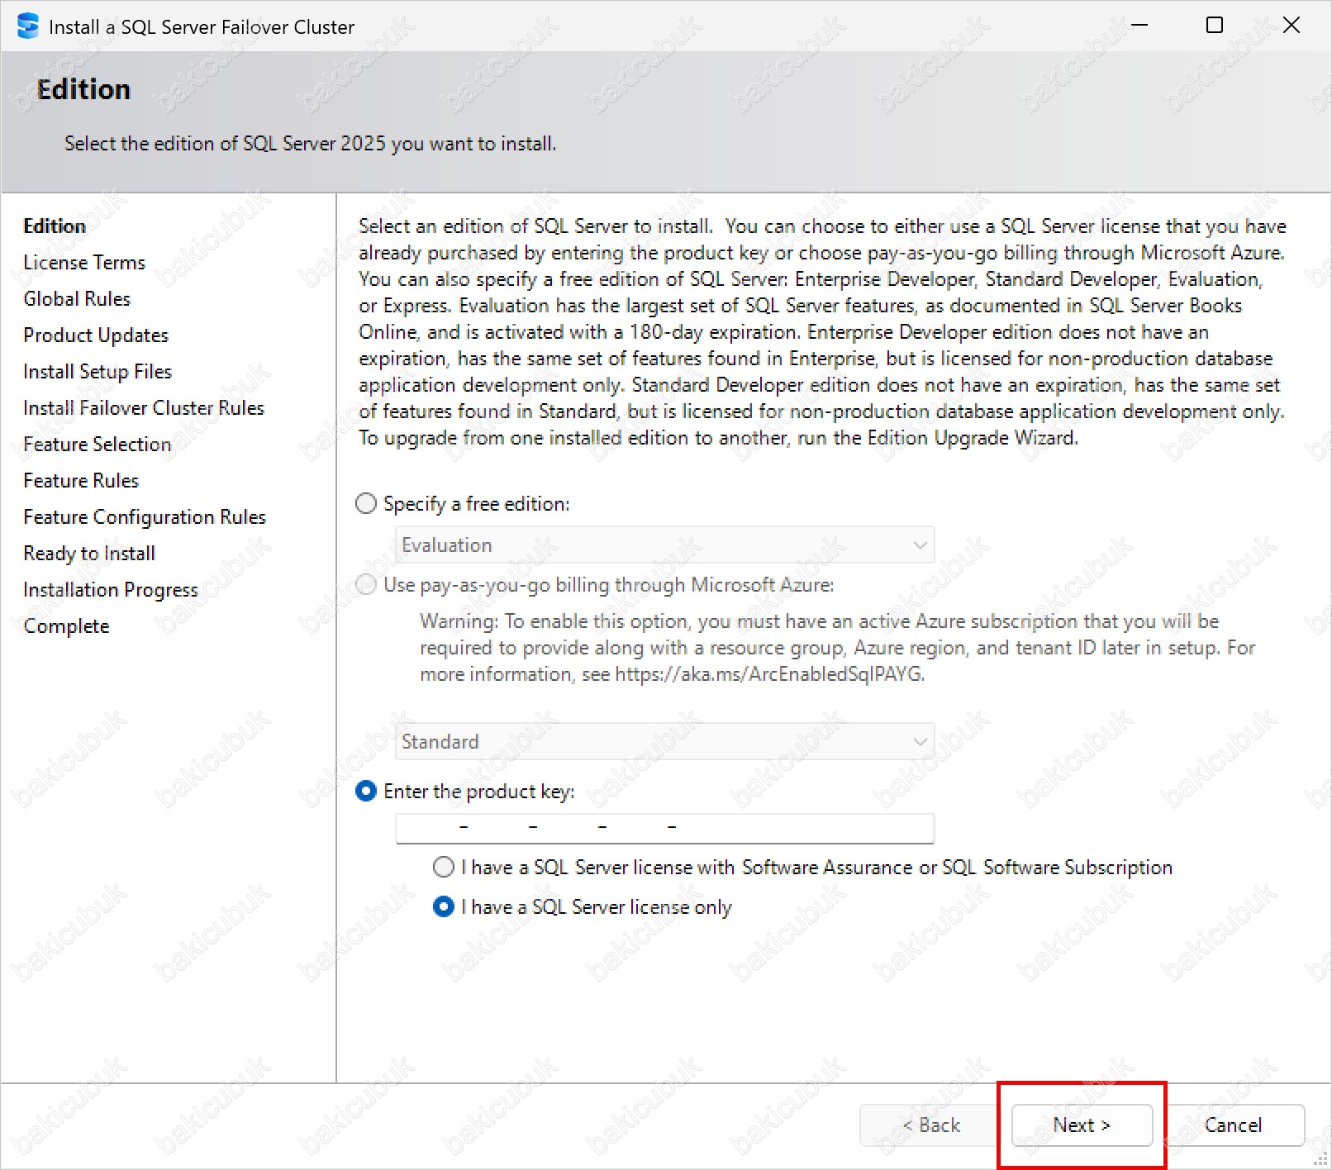Click the Edition step in sidebar
Viewport: 1332px width, 1170px height.
[55, 226]
